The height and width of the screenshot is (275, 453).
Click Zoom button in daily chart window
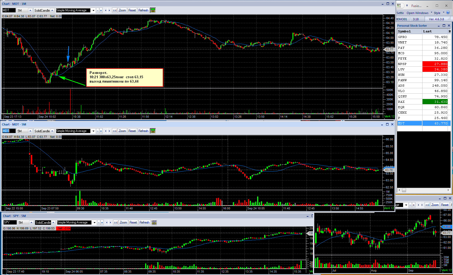tap(435, 205)
